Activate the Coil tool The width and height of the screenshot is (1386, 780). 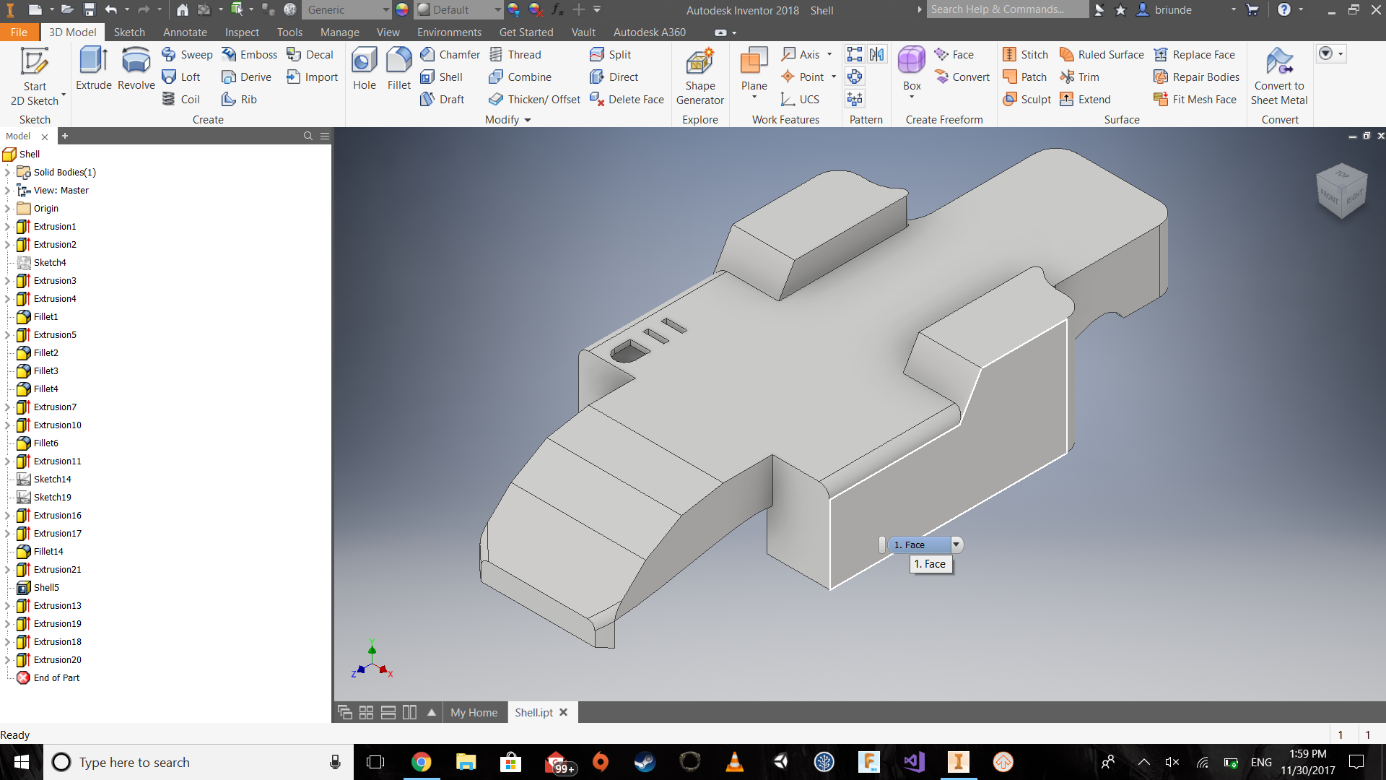(x=180, y=99)
